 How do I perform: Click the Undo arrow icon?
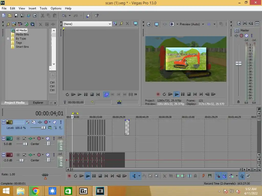(x=64, y=16)
